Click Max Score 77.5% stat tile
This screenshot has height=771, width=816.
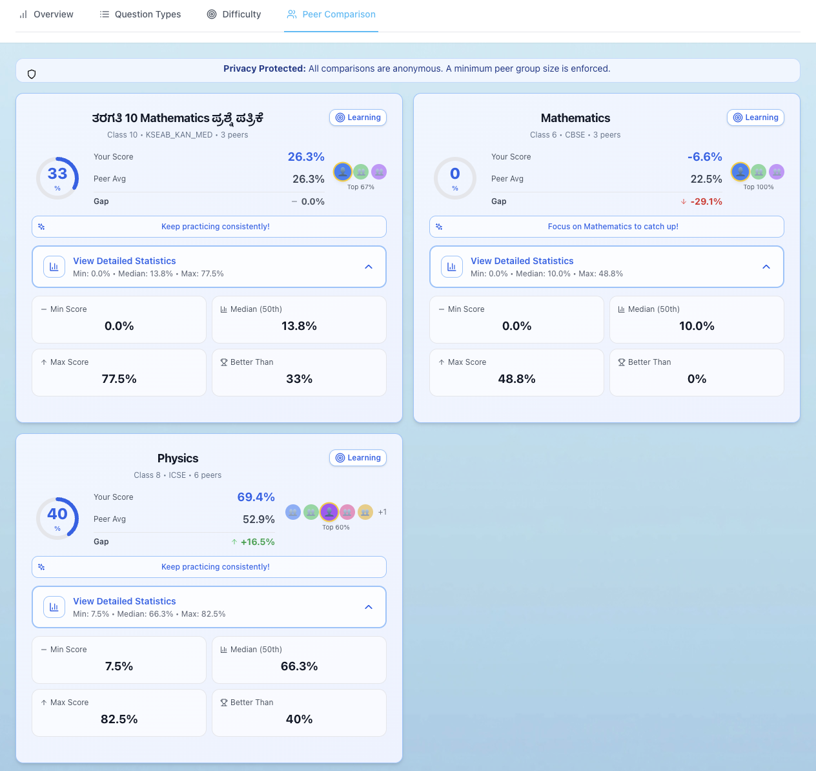tap(119, 373)
